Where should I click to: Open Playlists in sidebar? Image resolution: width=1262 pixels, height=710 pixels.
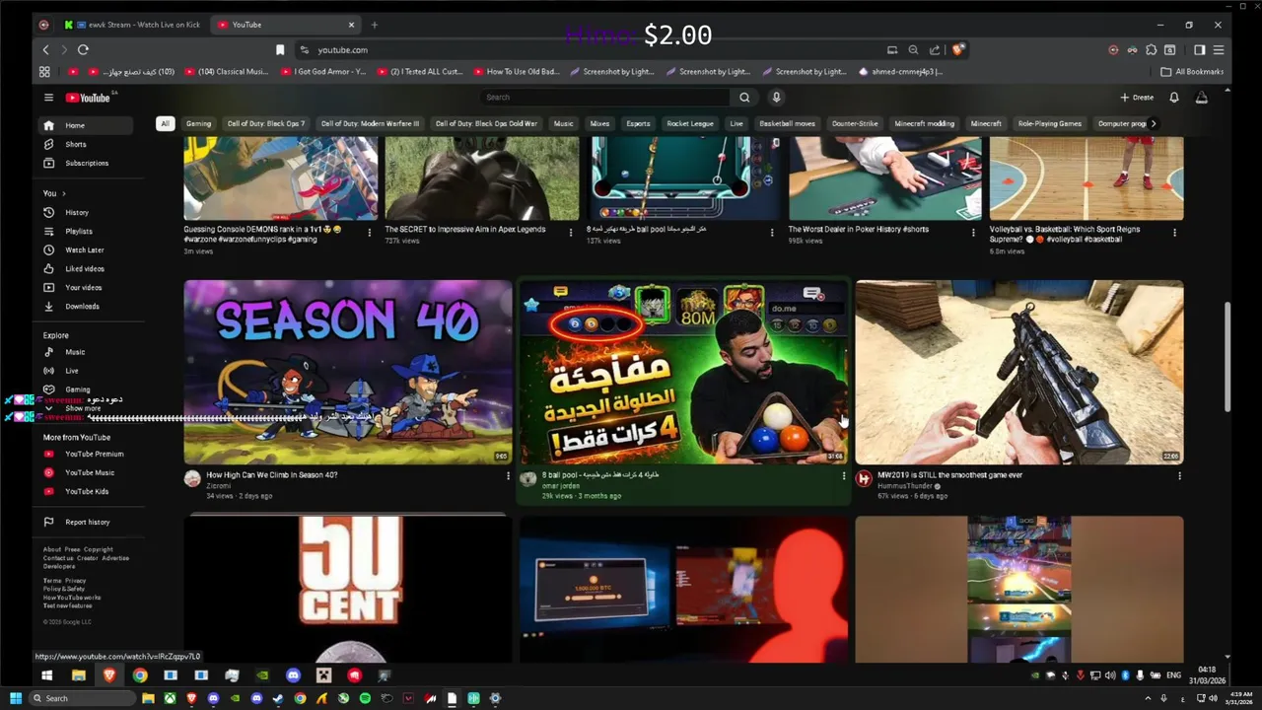(x=86, y=231)
